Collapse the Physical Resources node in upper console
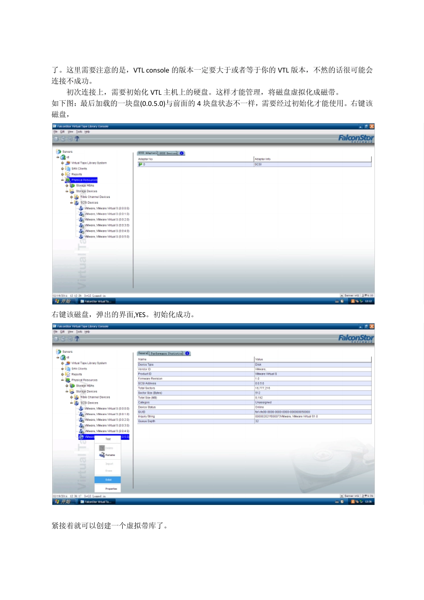The width and height of the screenshot is (424, 600). pyautogui.click(x=62, y=180)
